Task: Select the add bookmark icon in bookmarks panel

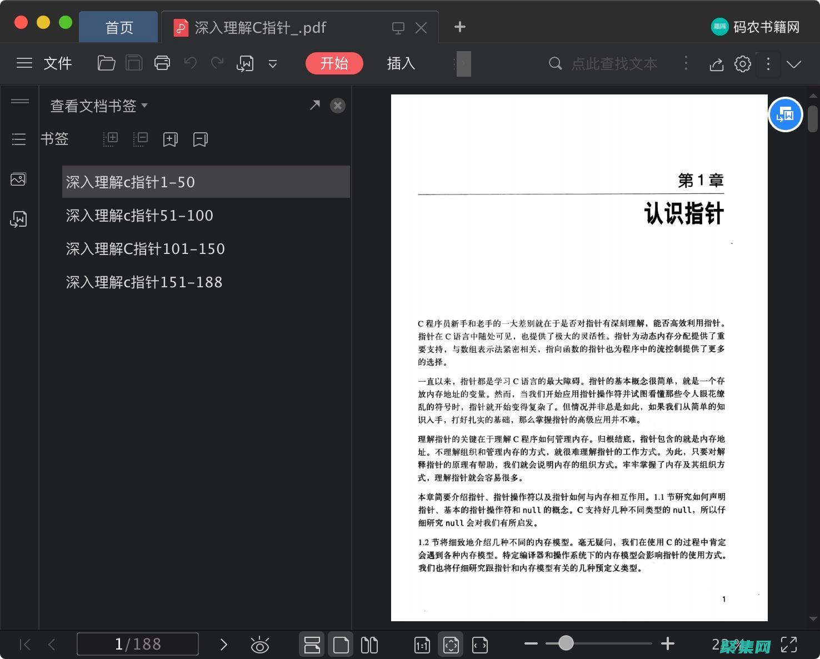Action: (x=170, y=139)
